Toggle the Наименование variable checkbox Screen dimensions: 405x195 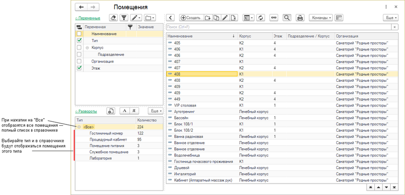[79, 34]
